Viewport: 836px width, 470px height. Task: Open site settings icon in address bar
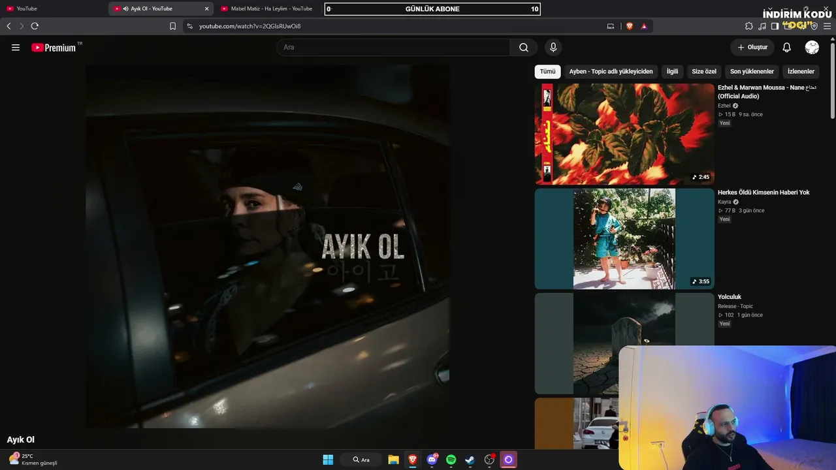click(189, 26)
